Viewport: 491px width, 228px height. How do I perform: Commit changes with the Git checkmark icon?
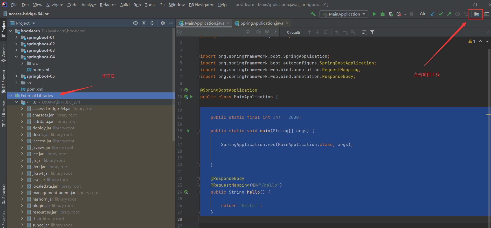point(441,14)
